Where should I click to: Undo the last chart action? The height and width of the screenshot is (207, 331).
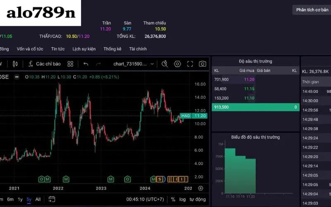86,64
